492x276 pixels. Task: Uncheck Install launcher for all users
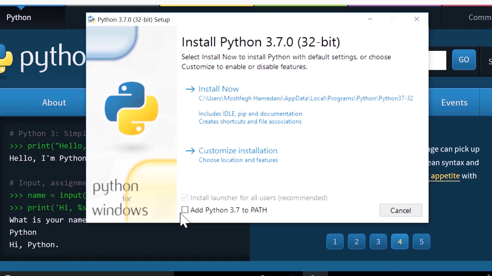(x=185, y=197)
